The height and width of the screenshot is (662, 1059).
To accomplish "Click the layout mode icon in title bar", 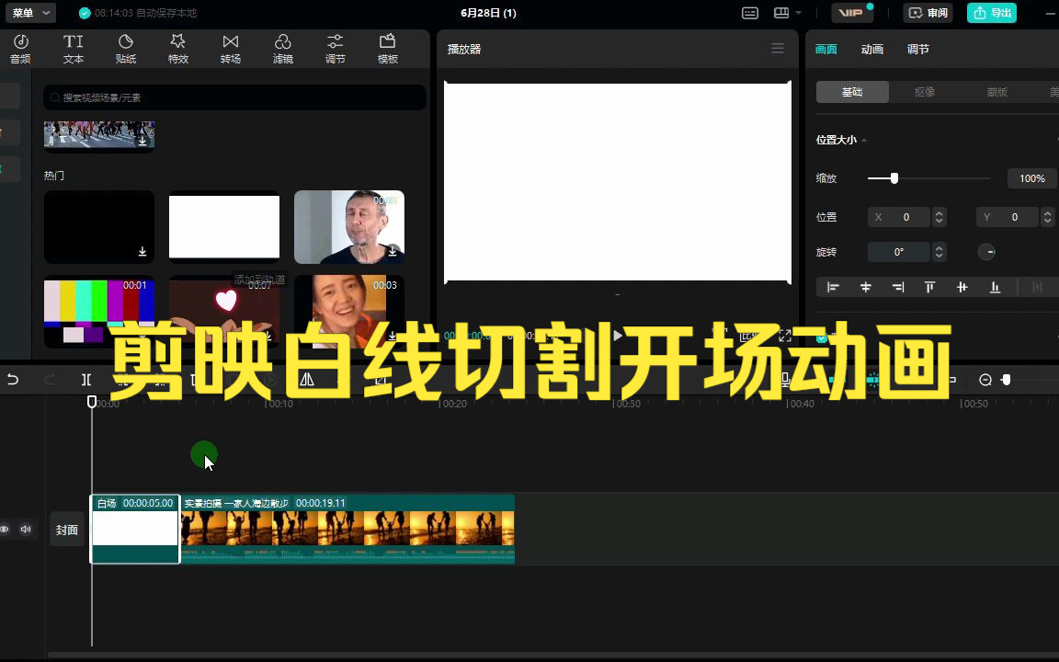I will (781, 13).
